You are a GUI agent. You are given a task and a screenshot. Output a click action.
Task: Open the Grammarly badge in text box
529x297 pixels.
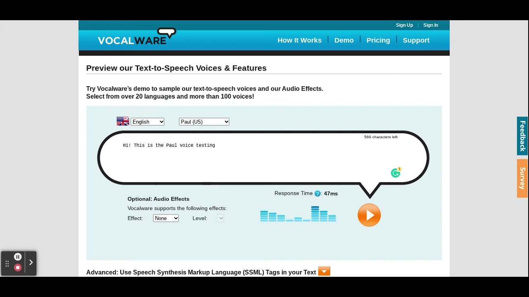(x=396, y=173)
